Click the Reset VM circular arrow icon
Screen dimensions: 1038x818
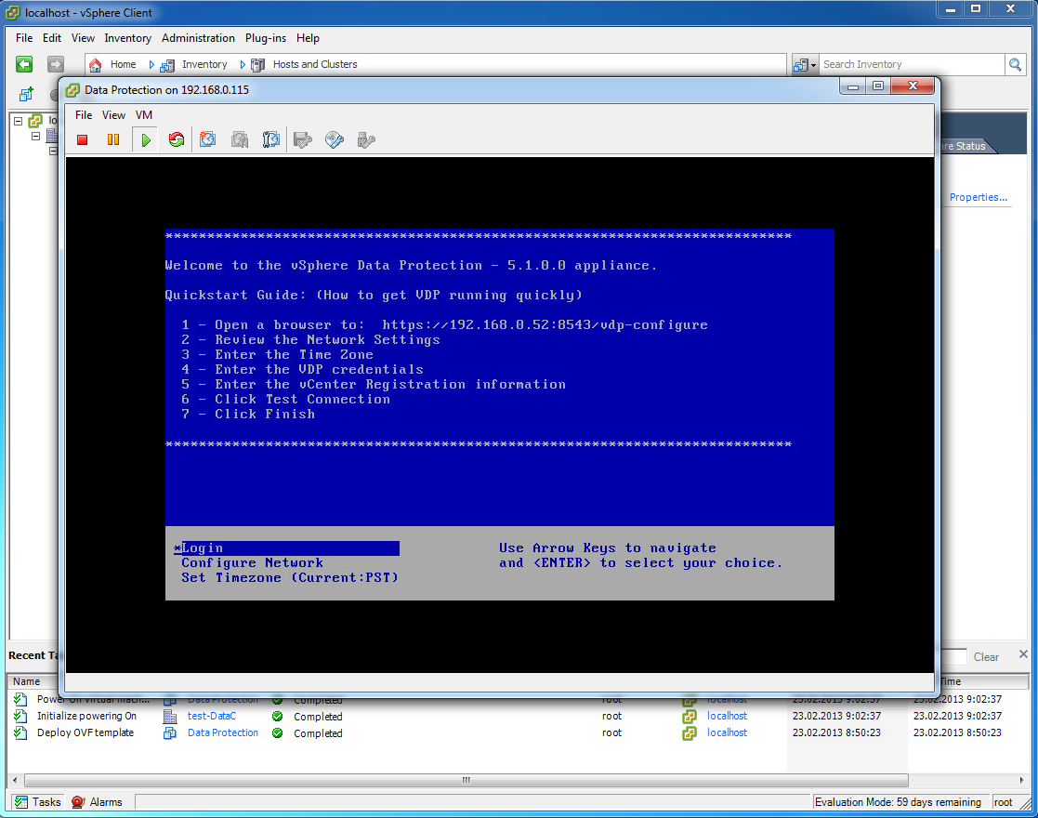coord(176,139)
